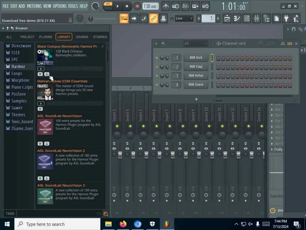Open the TOOLS menu

click(x=73, y=6)
